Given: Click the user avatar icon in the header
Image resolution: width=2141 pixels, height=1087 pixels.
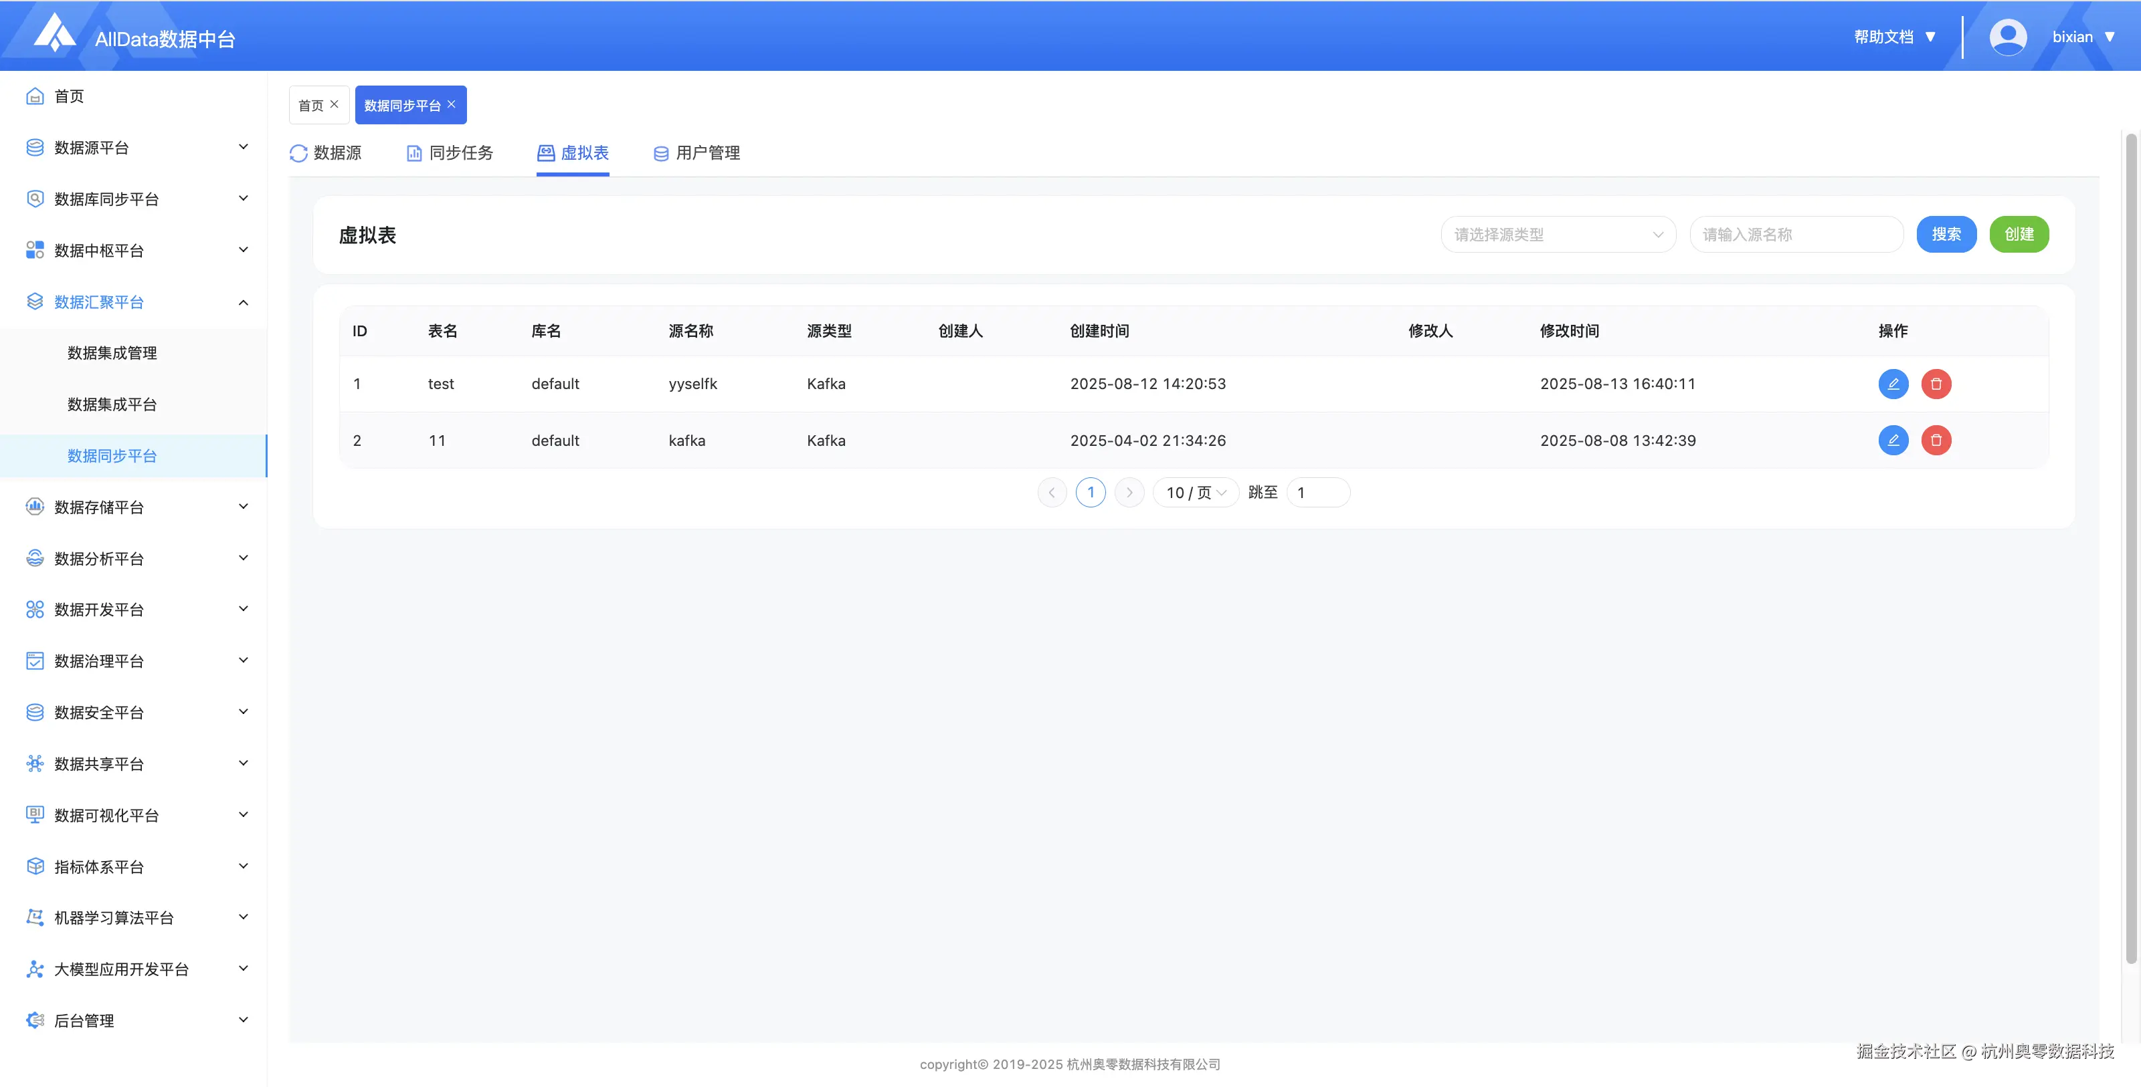Looking at the screenshot, I should coord(2007,37).
